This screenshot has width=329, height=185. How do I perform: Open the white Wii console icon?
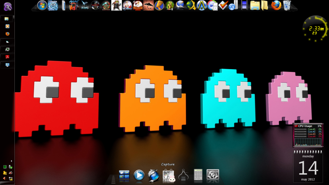coord(64,5)
